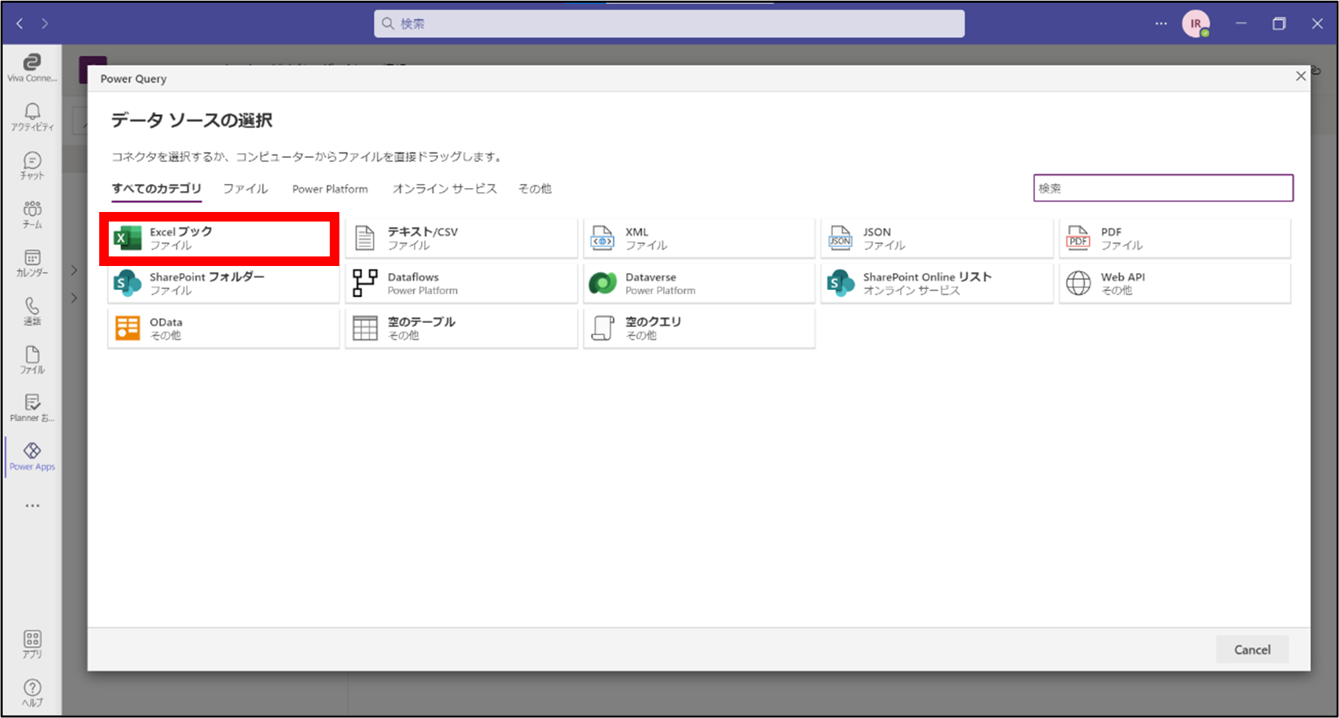Choose the Web API connector
This screenshot has height=718, width=1339.
pyautogui.click(x=1173, y=282)
